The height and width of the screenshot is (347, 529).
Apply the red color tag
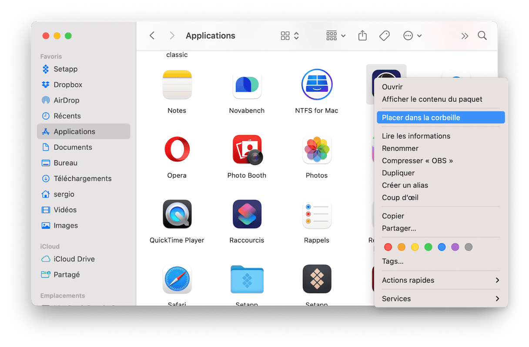[x=388, y=247]
